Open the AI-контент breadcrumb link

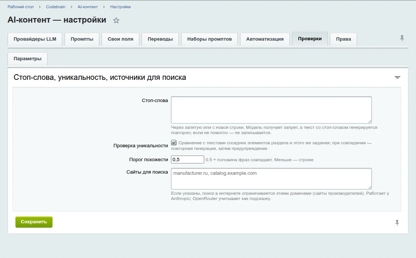pos(88,7)
